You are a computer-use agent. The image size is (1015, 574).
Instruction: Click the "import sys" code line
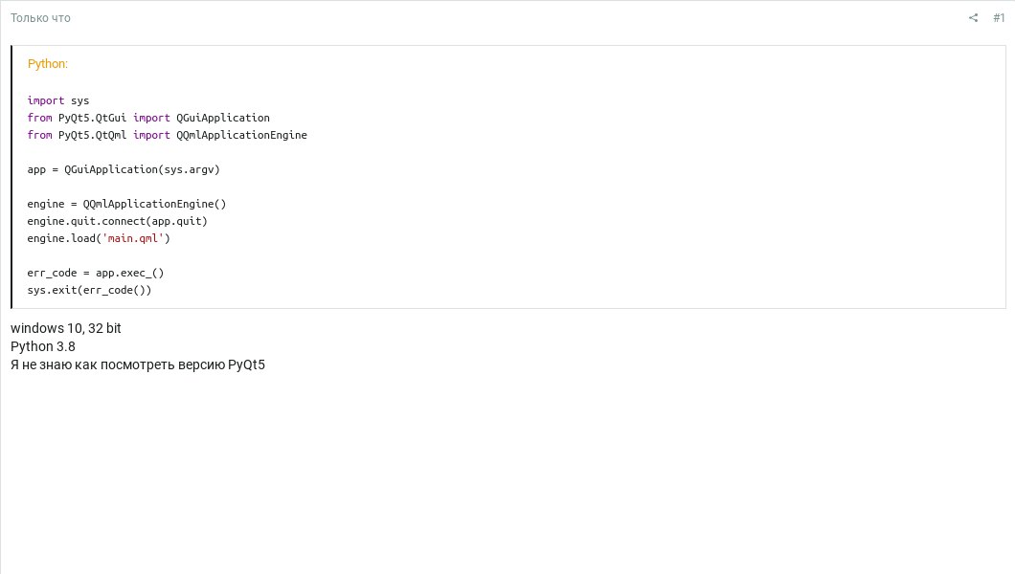coord(58,100)
